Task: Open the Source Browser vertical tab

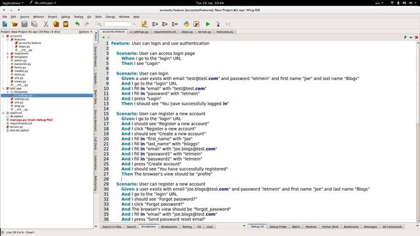Action: pyautogui.click(x=96, y=56)
